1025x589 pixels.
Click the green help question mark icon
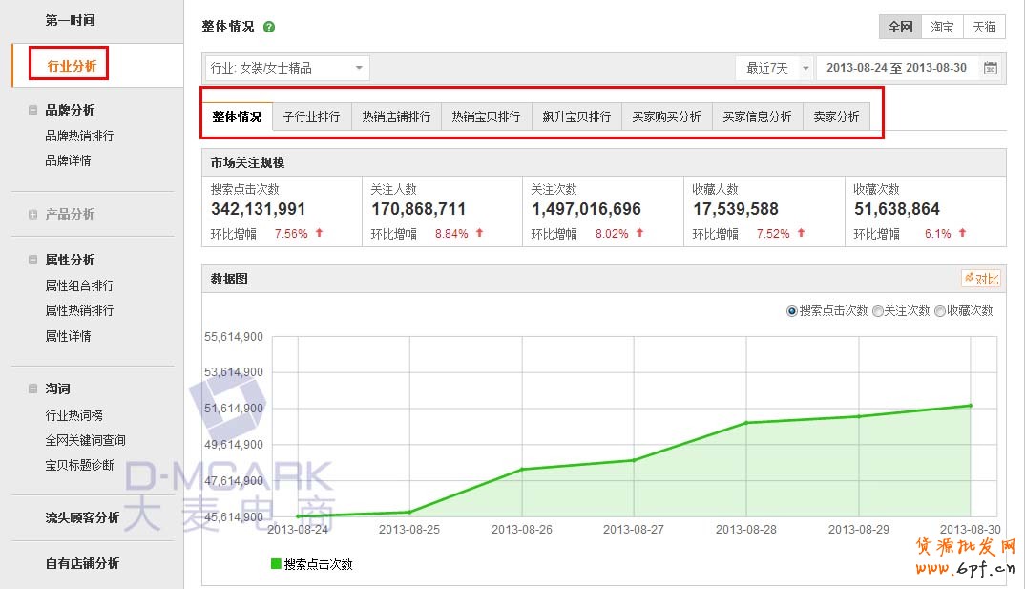(x=269, y=27)
